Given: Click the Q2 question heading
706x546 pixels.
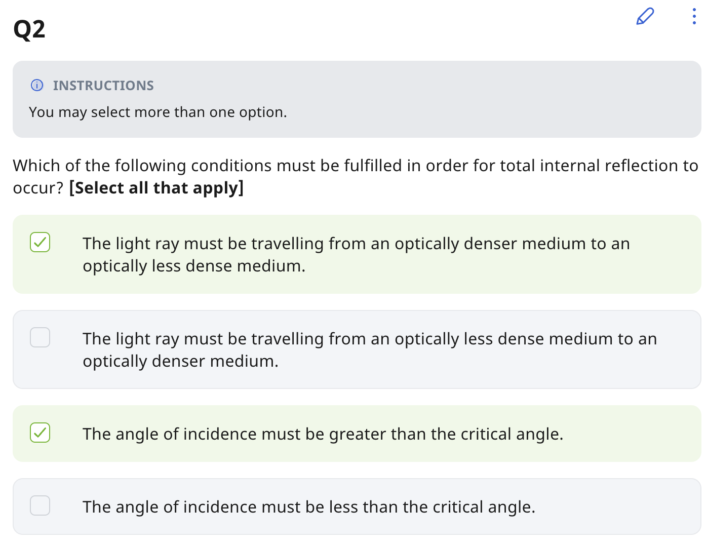Looking at the screenshot, I should 29,29.
